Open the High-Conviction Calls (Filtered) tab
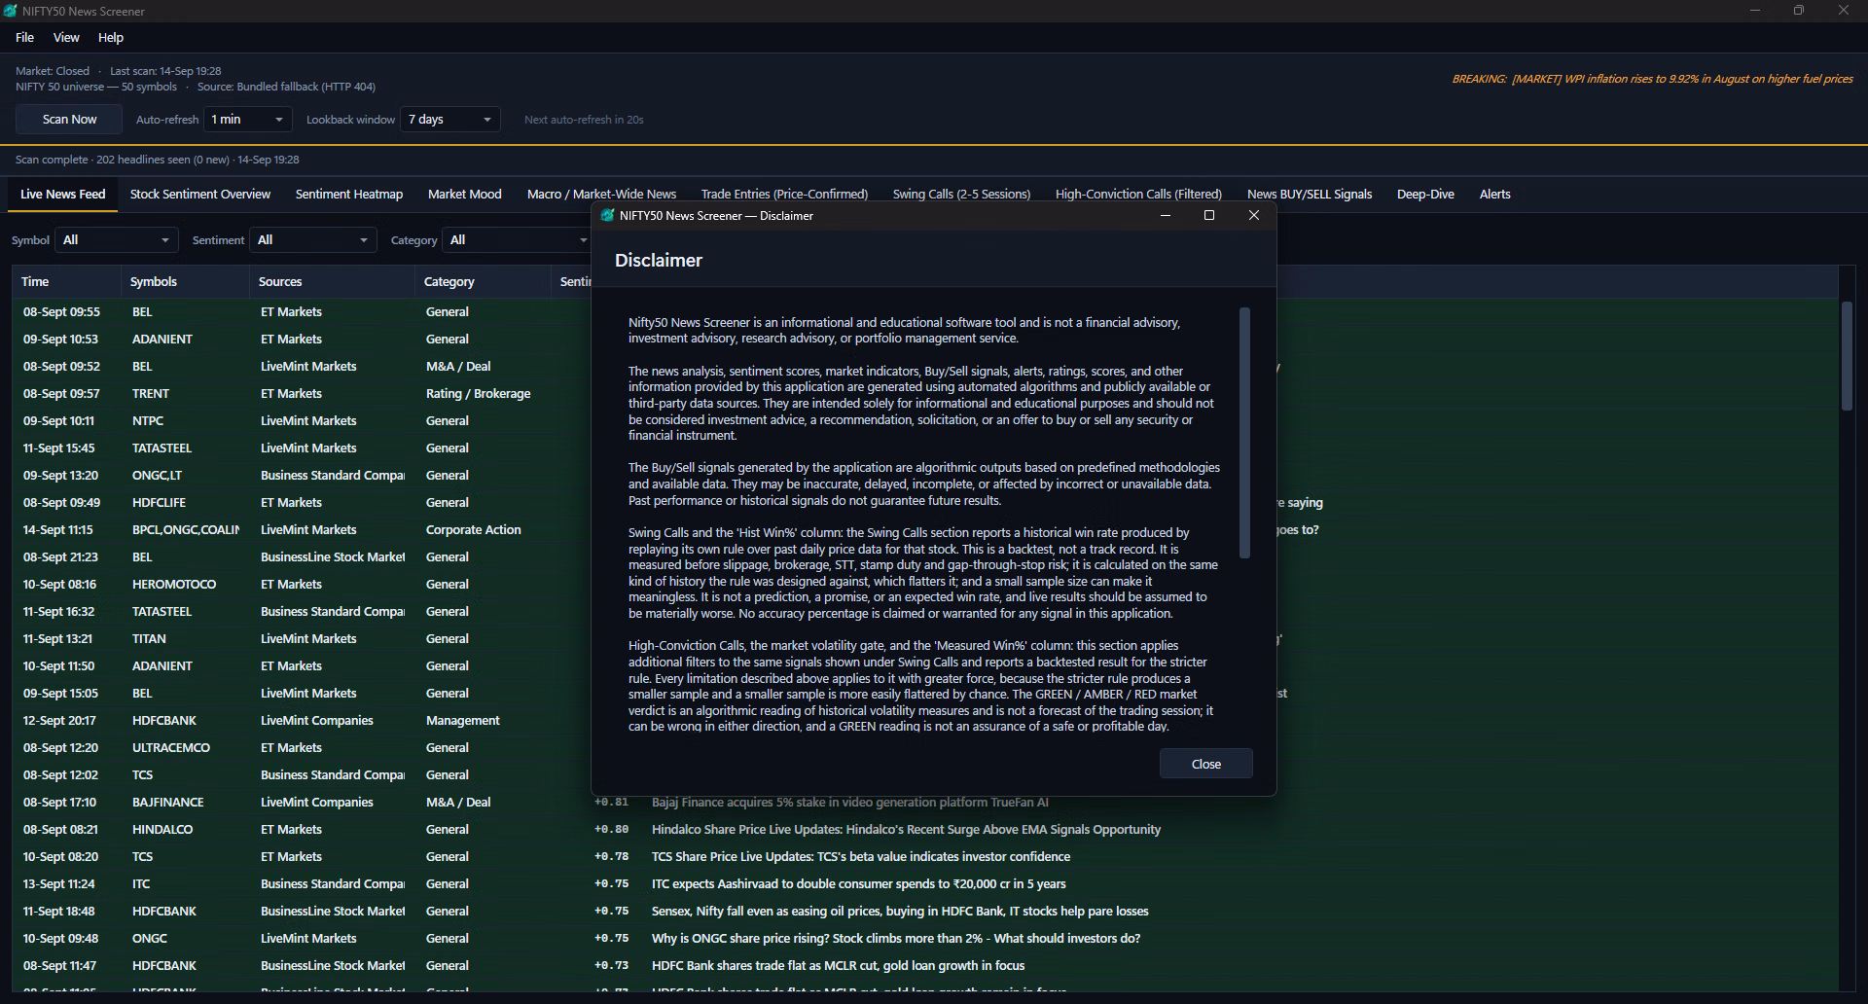This screenshot has width=1868, height=1004. [x=1138, y=195]
